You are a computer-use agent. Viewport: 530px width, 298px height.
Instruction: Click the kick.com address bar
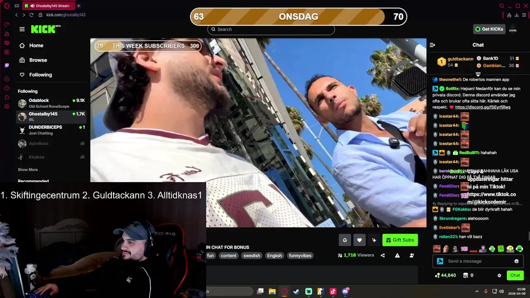(66, 15)
